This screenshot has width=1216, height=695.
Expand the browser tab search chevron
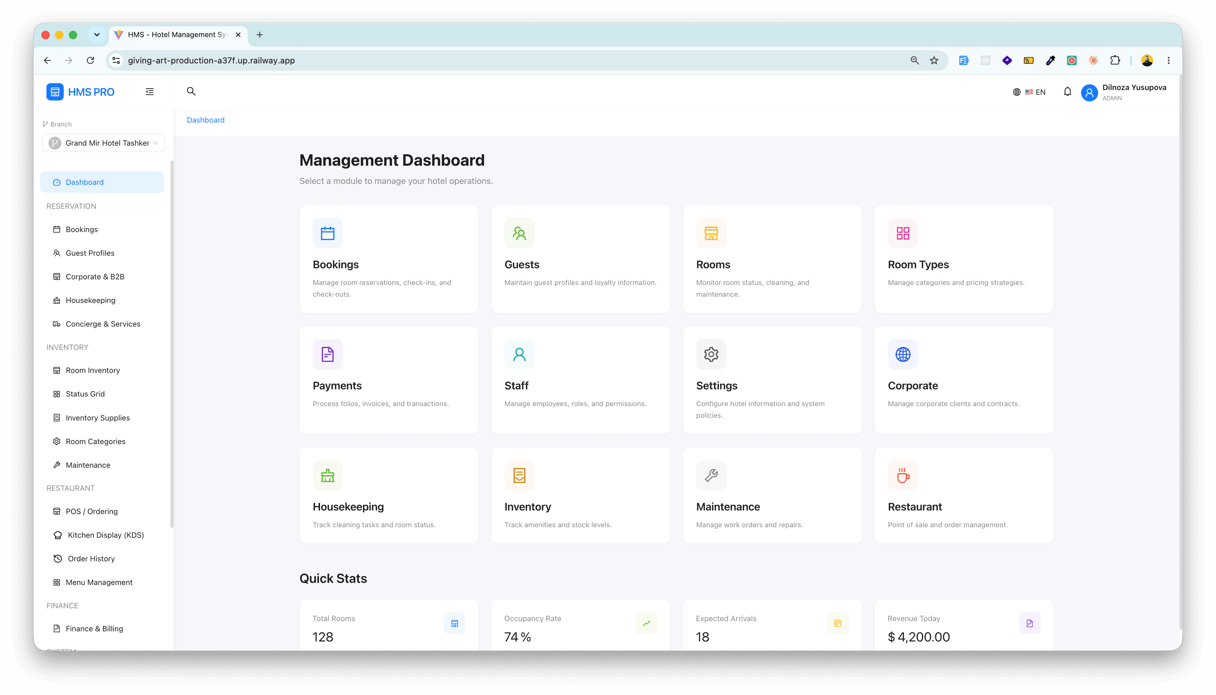click(x=97, y=35)
